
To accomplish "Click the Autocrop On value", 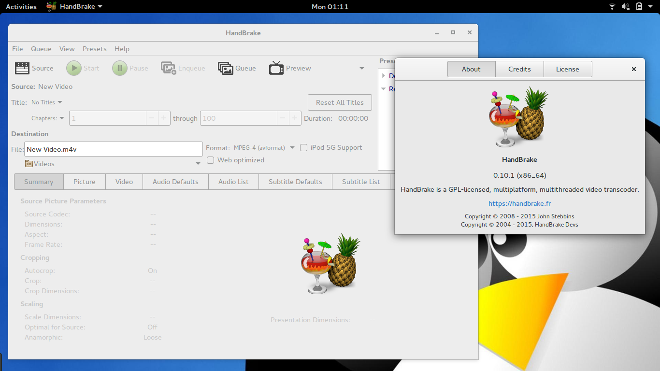I will (x=153, y=271).
